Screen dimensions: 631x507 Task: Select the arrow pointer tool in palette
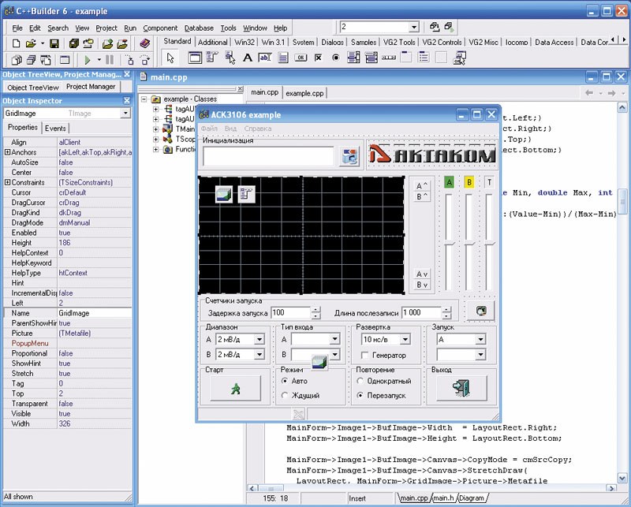pyautogui.click(x=171, y=58)
